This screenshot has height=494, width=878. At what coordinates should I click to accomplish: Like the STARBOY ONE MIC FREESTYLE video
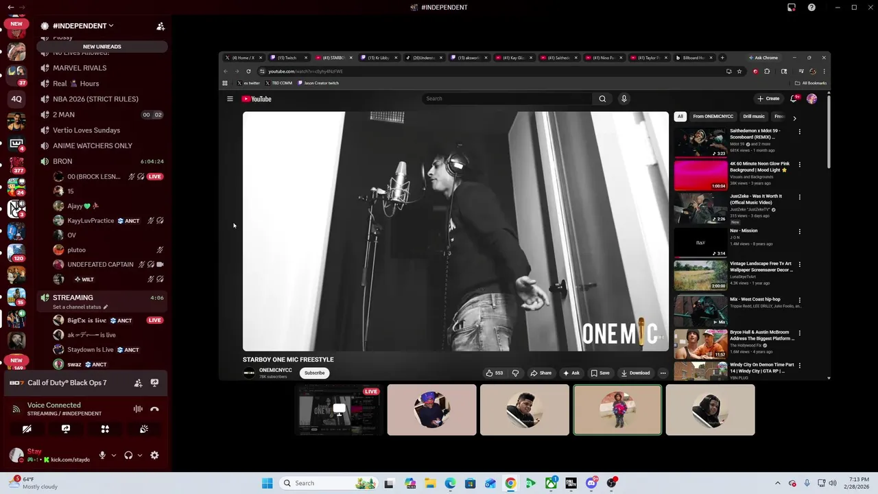(494, 373)
